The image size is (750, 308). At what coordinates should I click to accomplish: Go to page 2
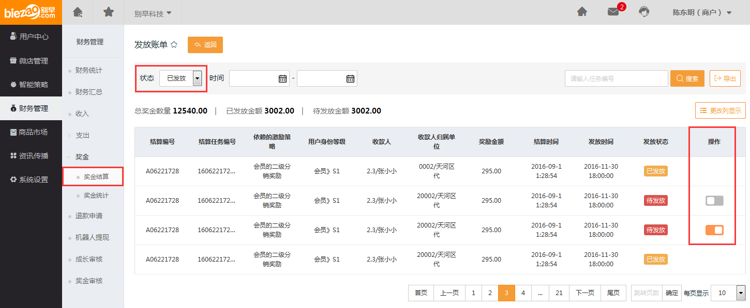tap(490, 293)
